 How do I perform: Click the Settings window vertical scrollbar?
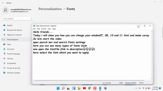tap(162, 33)
